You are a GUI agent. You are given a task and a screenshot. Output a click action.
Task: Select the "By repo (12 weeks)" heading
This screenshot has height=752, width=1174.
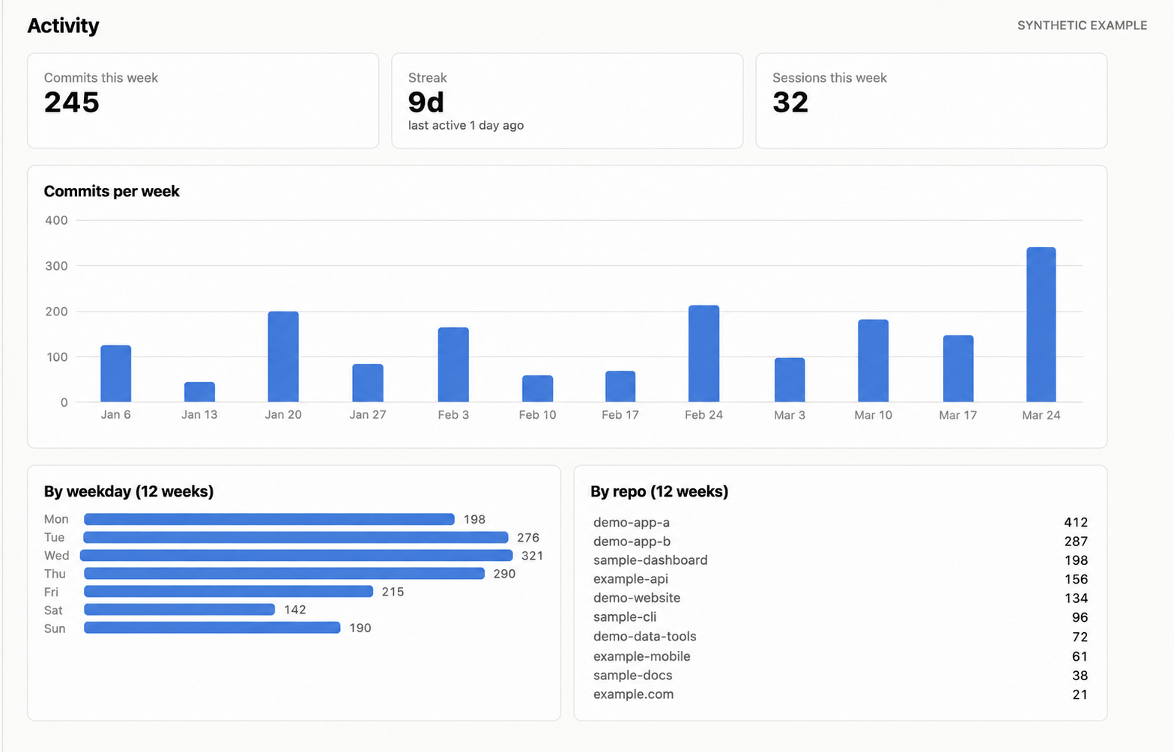[659, 491]
